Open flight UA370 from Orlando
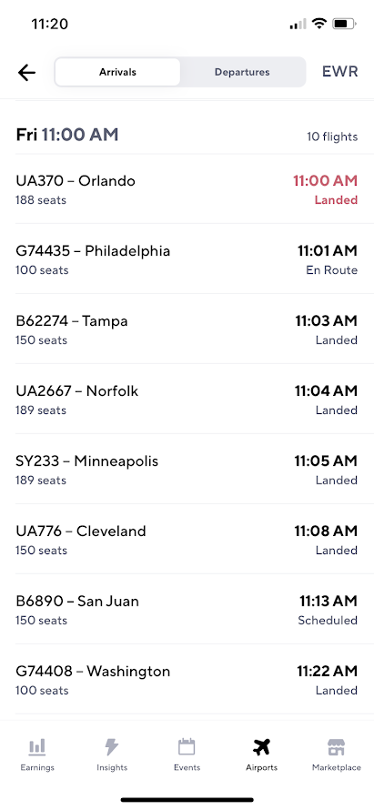This screenshot has height=810, width=374. coord(187,188)
